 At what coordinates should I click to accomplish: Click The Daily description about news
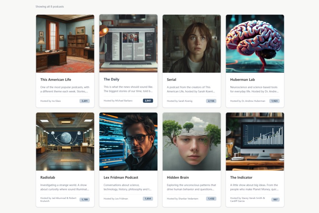tap(128, 89)
